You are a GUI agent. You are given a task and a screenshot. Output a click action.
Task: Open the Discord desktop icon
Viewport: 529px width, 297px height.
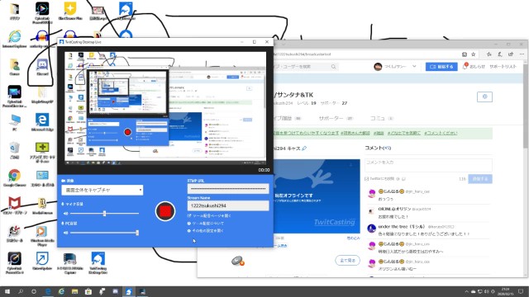click(42, 67)
